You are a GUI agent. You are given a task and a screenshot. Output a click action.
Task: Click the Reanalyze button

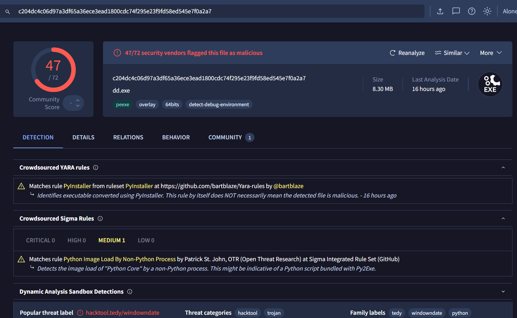[407, 53]
